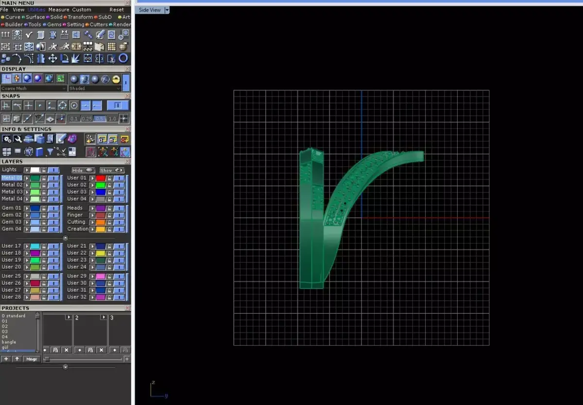This screenshot has height=405, width=583.
Task: Click the Mngr button in Projects
Action: [32, 359]
